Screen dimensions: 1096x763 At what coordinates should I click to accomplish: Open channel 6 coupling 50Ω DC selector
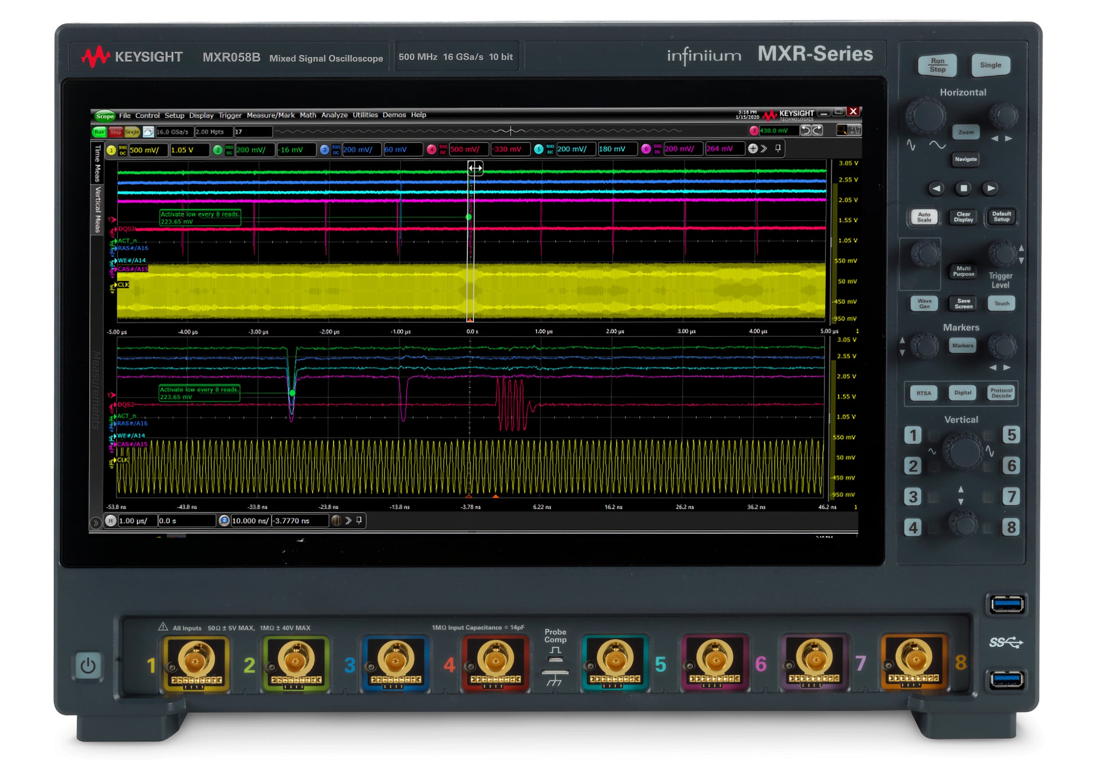657,149
